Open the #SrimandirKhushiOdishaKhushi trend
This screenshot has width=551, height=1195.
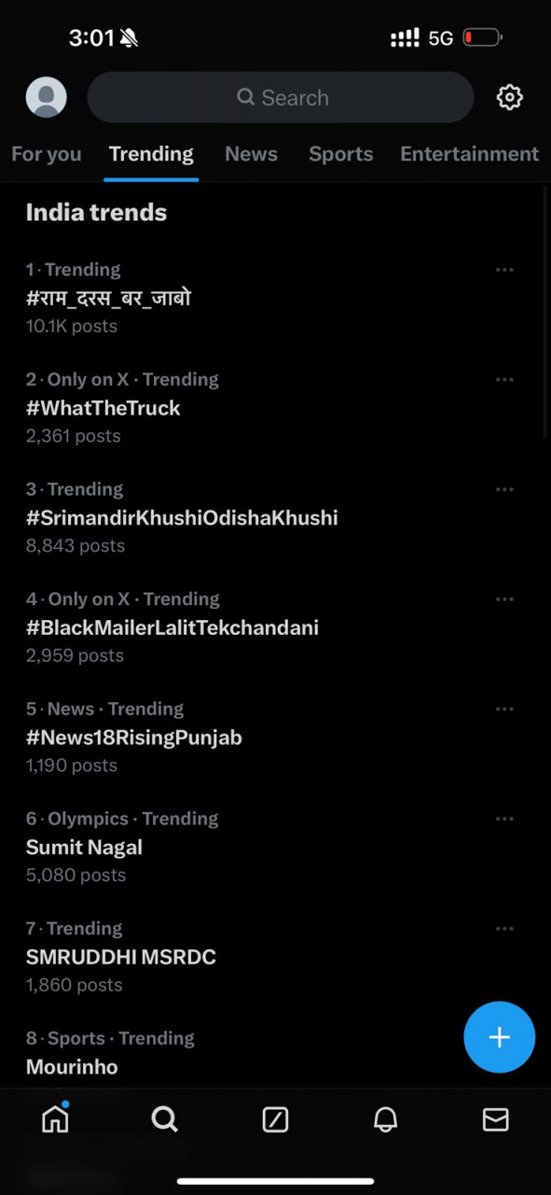tap(182, 517)
